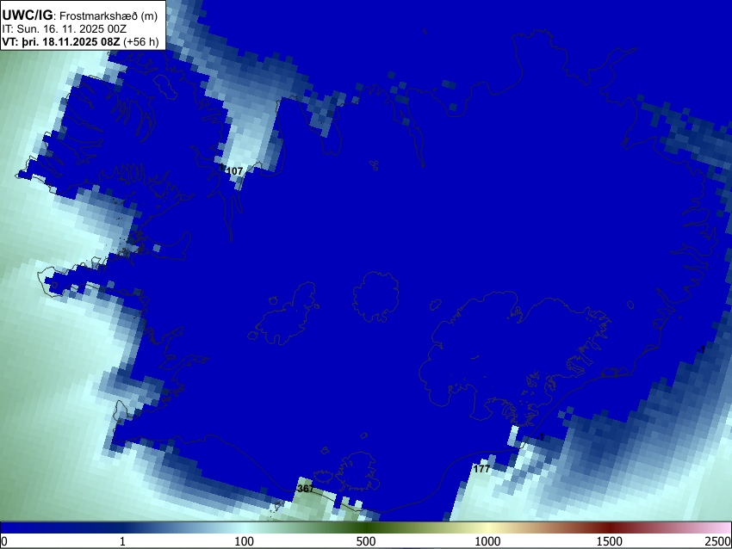Click the dark red section of colorbar
The image size is (732, 549).
coord(610,527)
